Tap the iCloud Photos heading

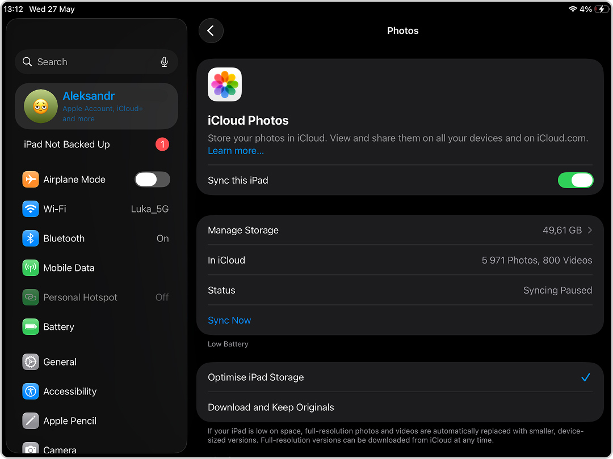(x=248, y=120)
